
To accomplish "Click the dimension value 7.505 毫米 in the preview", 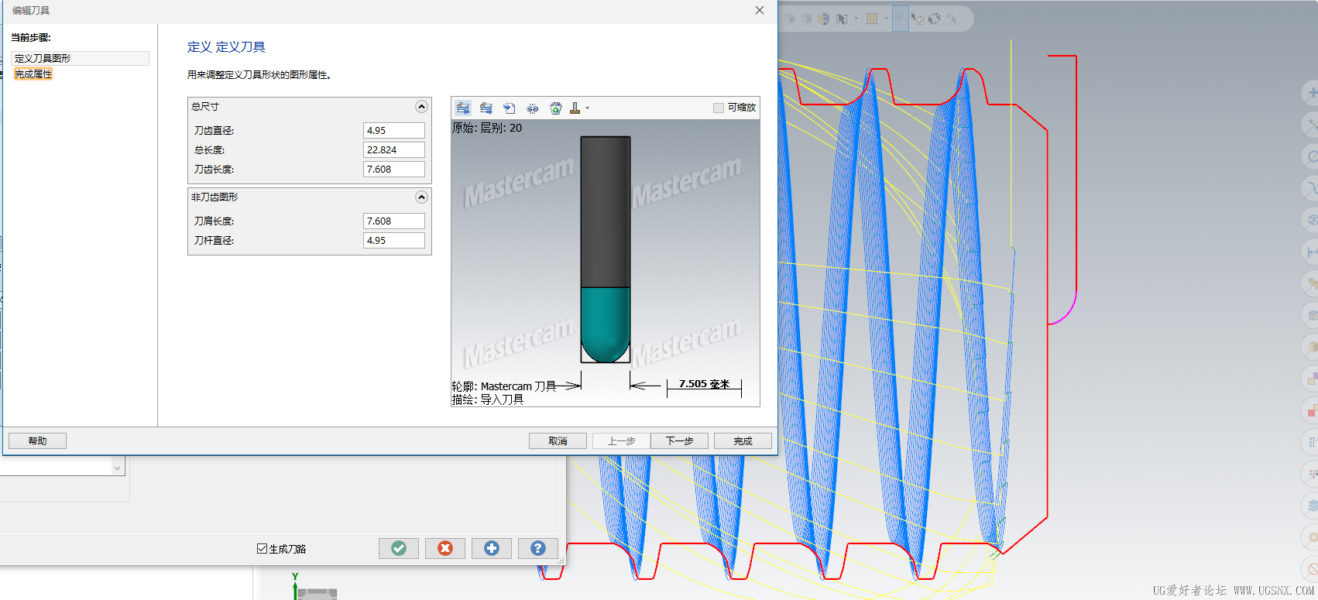I will click(x=704, y=384).
